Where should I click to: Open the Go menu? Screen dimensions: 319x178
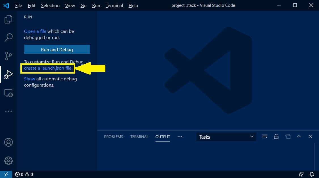(83, 5)
